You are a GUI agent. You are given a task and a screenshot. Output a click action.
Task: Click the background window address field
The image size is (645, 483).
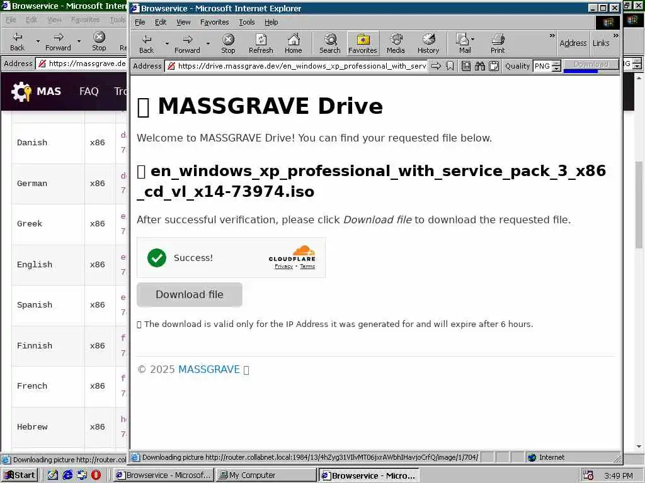click(81, 64)
